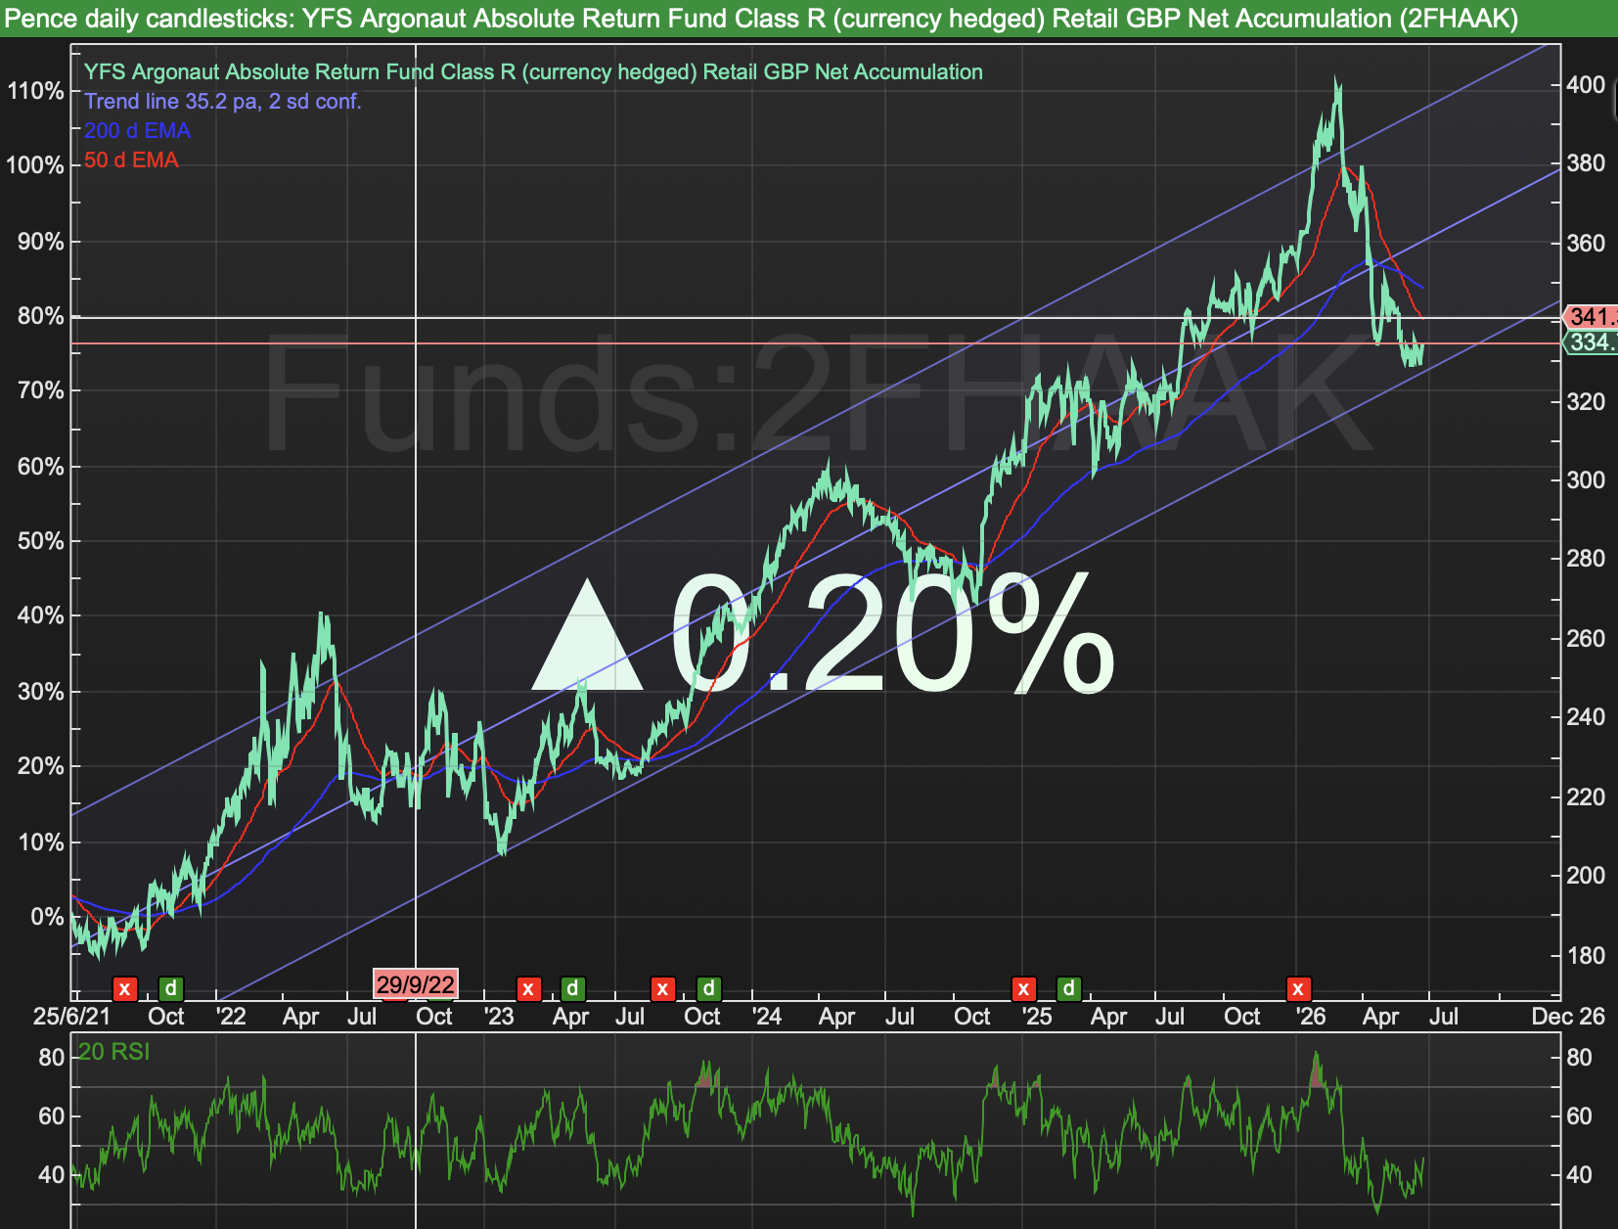Image resolution: width=1618 pixels, height=1229 pixels.
Task: Click the red x marker at '26
Action: tap(1298, 989)
